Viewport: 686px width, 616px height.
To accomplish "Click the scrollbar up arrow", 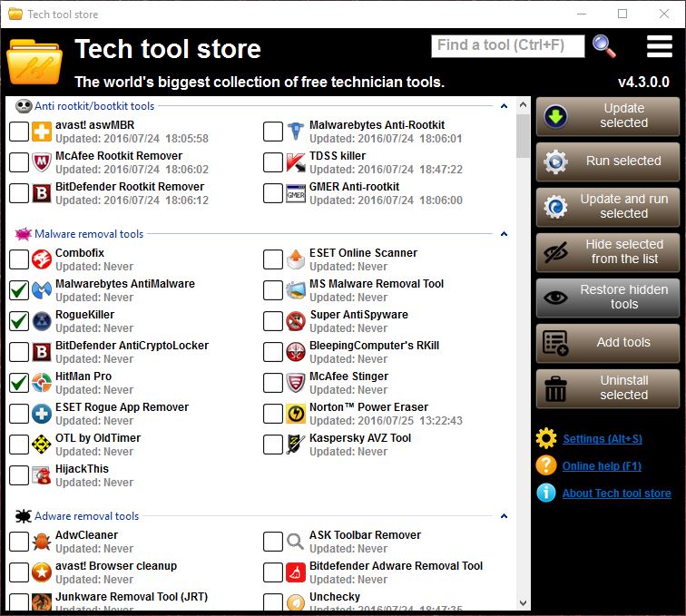I will click(523, 104).
